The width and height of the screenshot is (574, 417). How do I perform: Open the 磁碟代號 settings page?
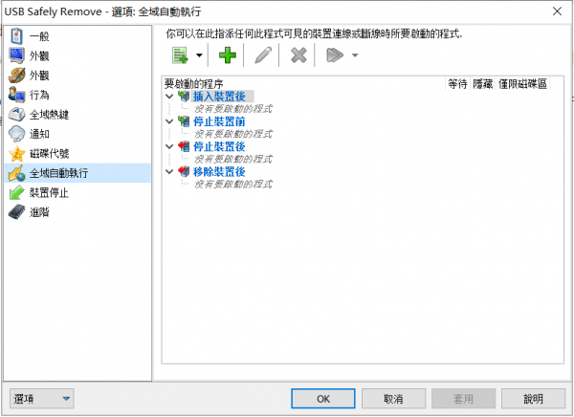(x=77, y=154)
